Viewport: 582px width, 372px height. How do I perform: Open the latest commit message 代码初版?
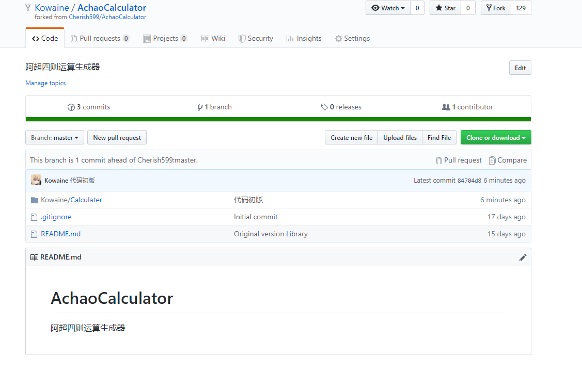(x=83, y=181)
